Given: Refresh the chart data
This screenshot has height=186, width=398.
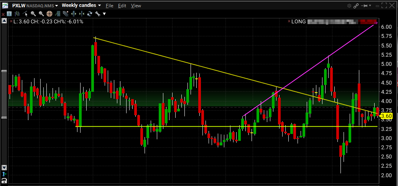Looking at the screenshot, I should click(90, 14).
